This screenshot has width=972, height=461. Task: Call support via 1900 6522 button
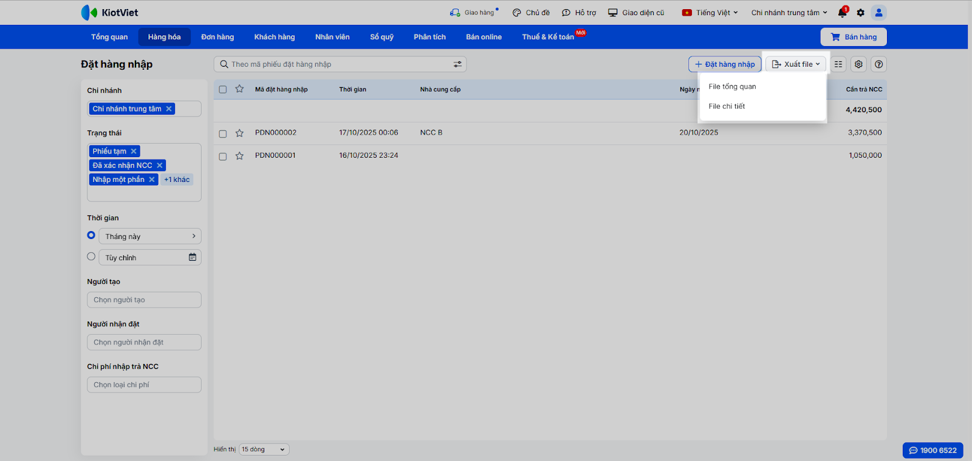[x=933, y=450]
